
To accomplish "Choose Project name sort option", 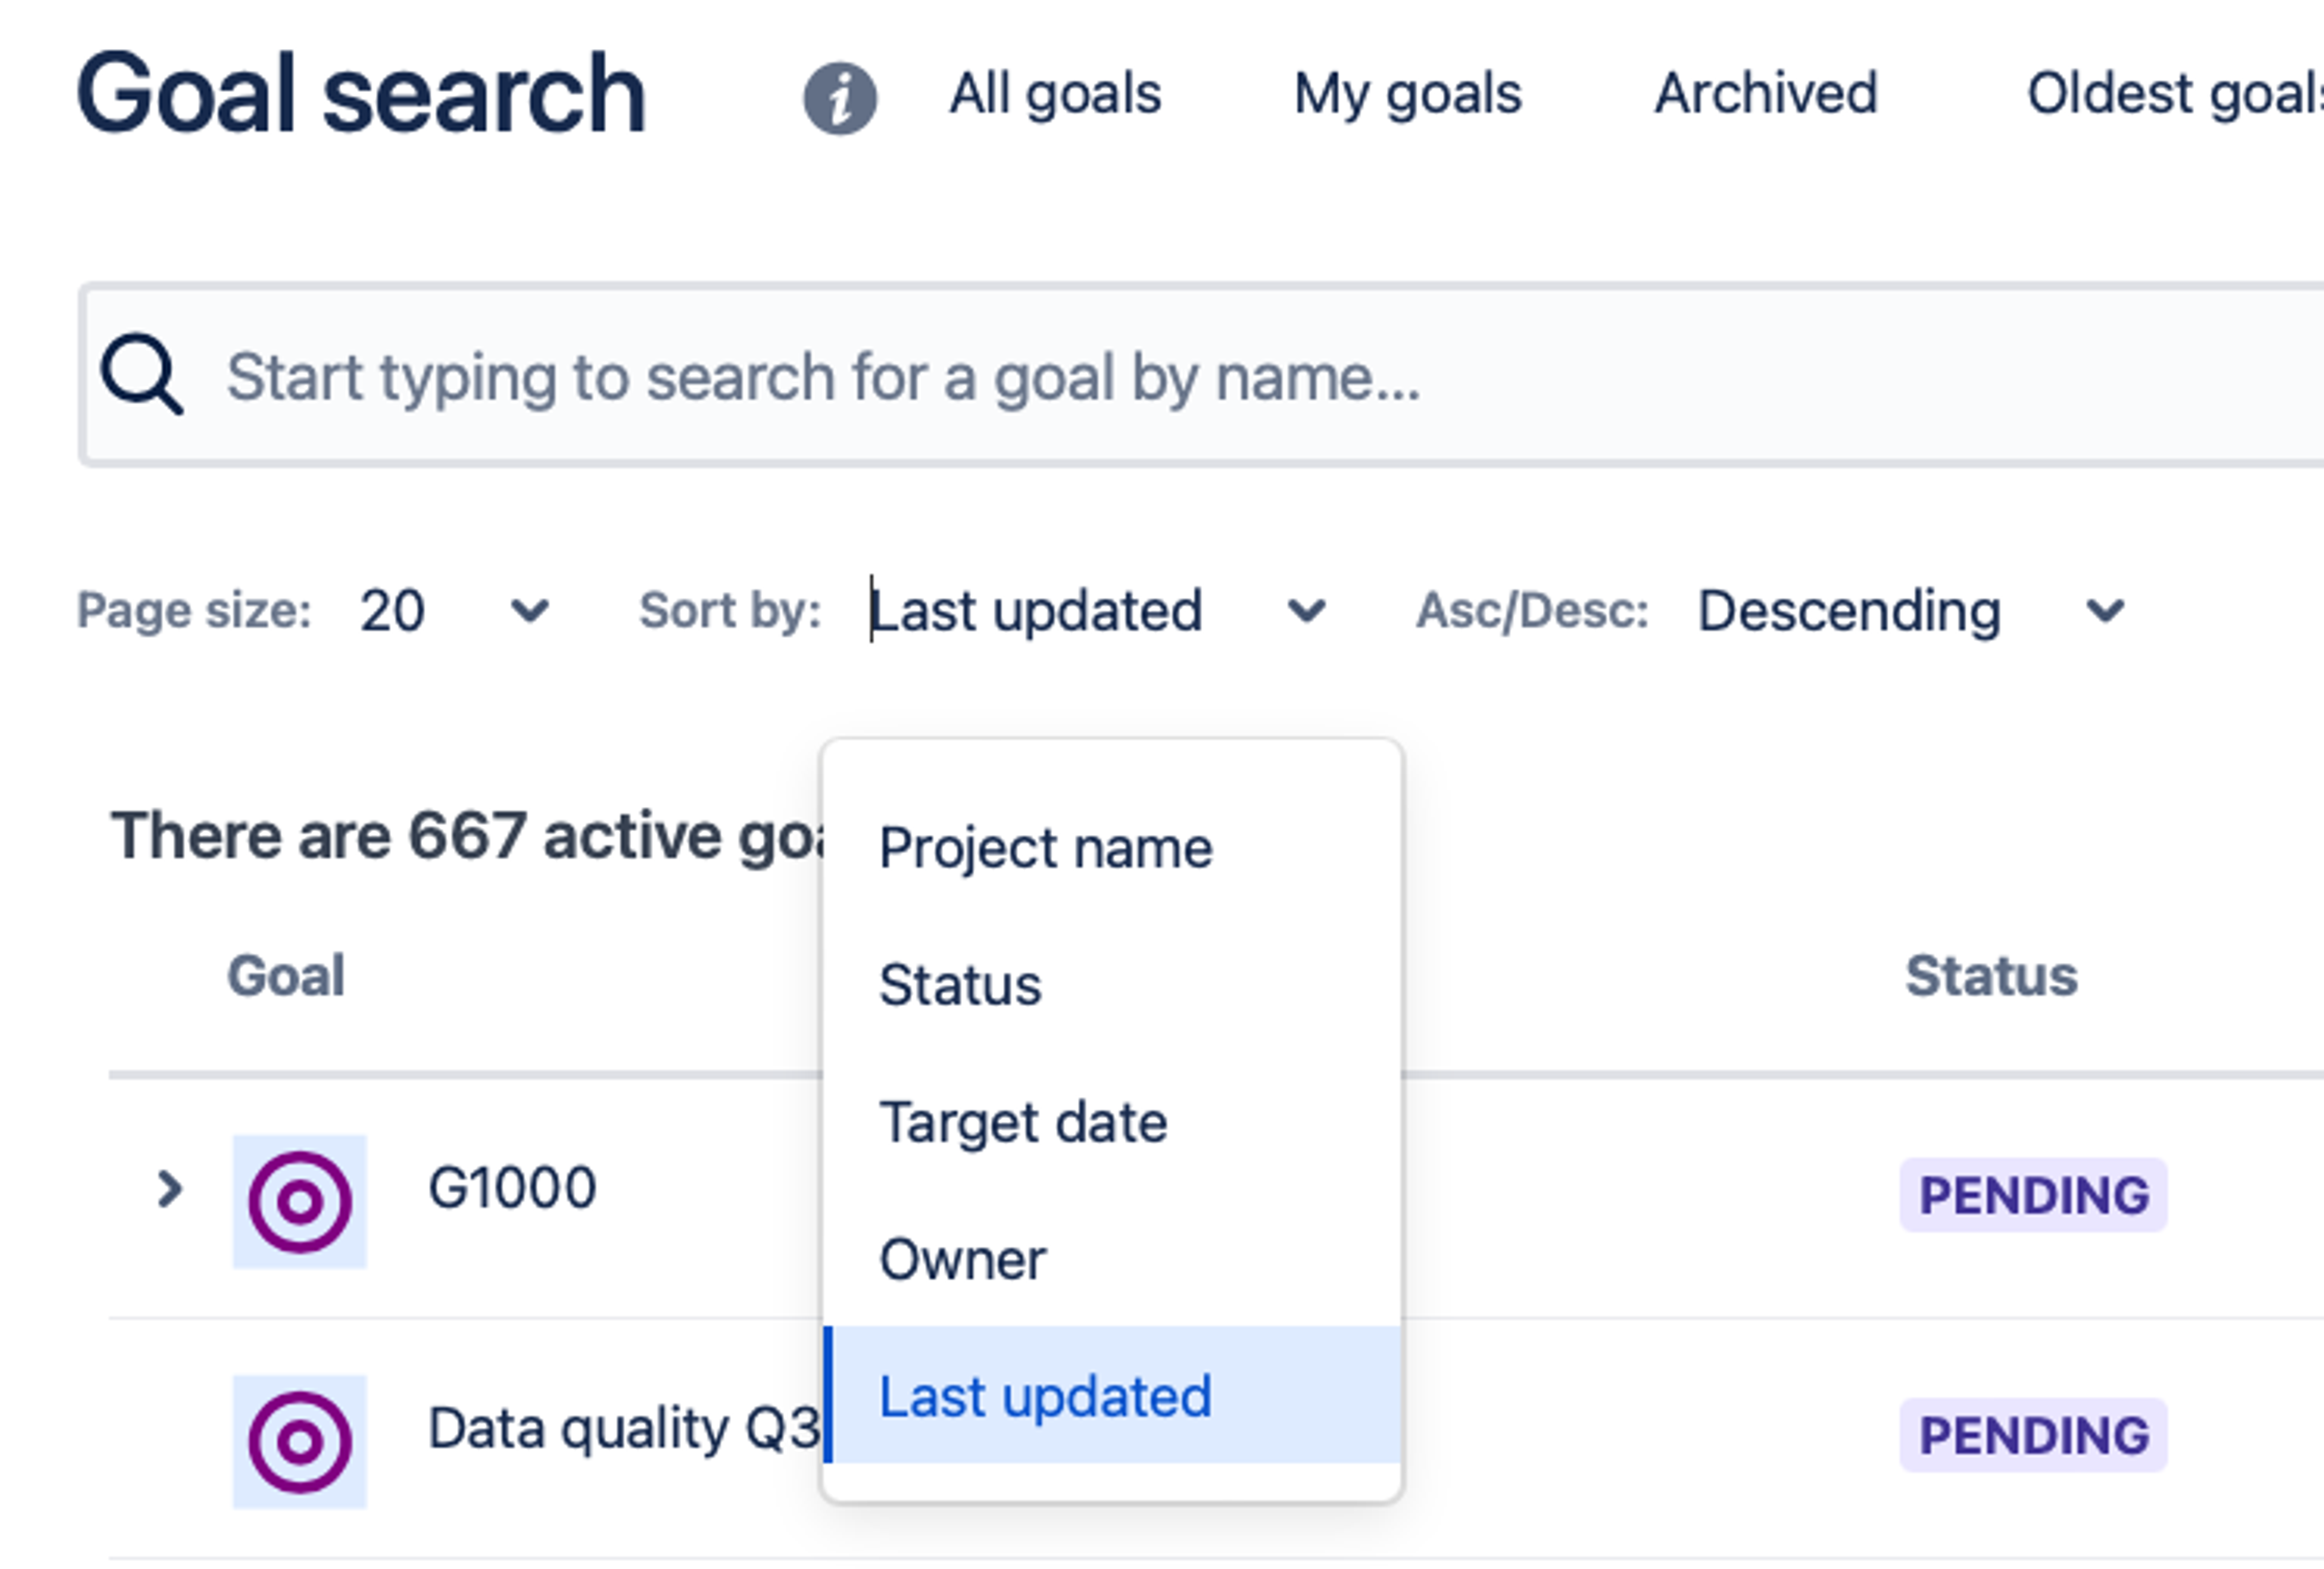I will pos(1045,848).
